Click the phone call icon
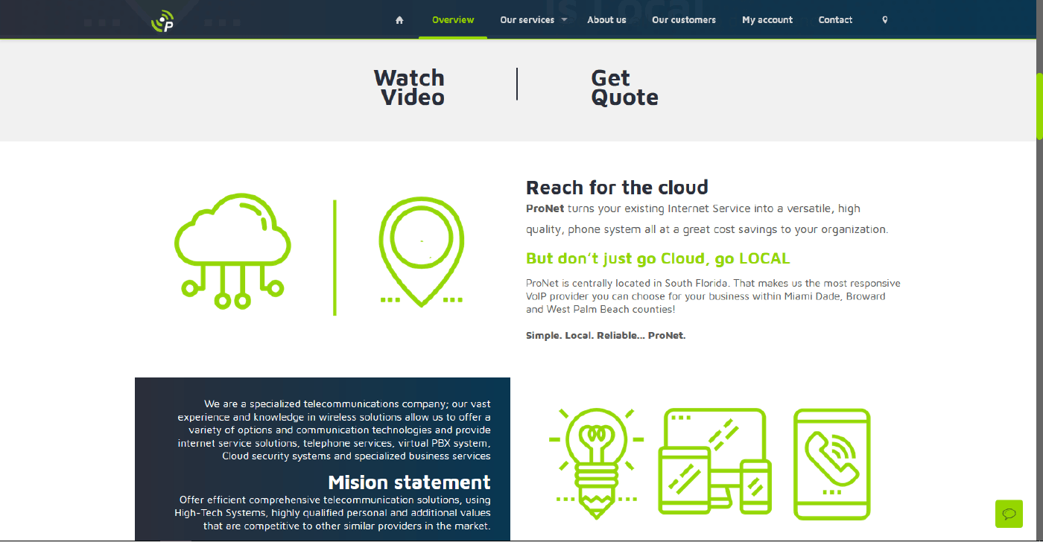Screen dimensions: 1043x542 831,463
